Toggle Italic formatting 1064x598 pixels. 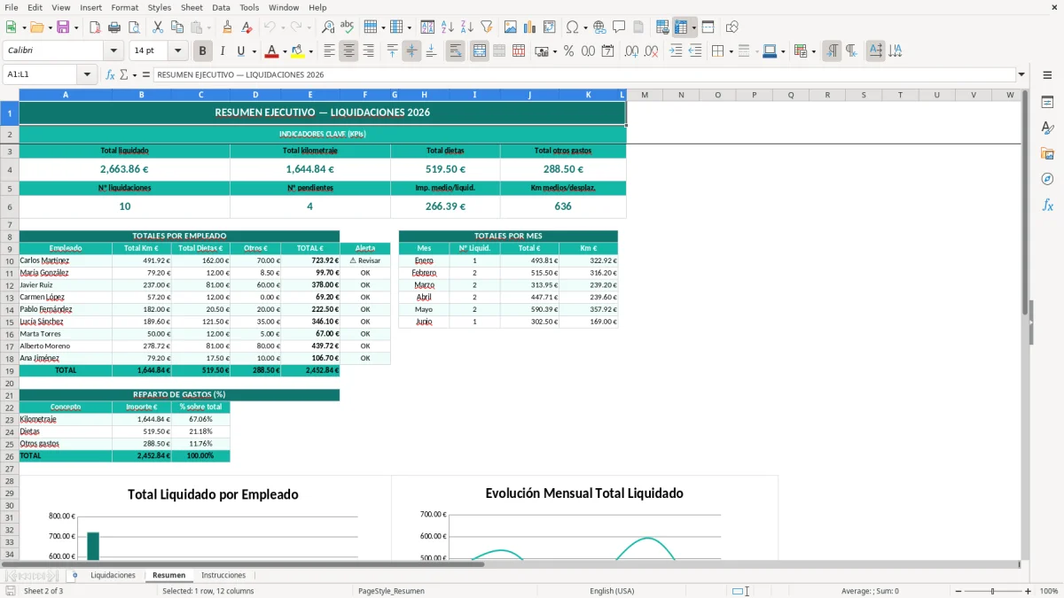[222, 51]
